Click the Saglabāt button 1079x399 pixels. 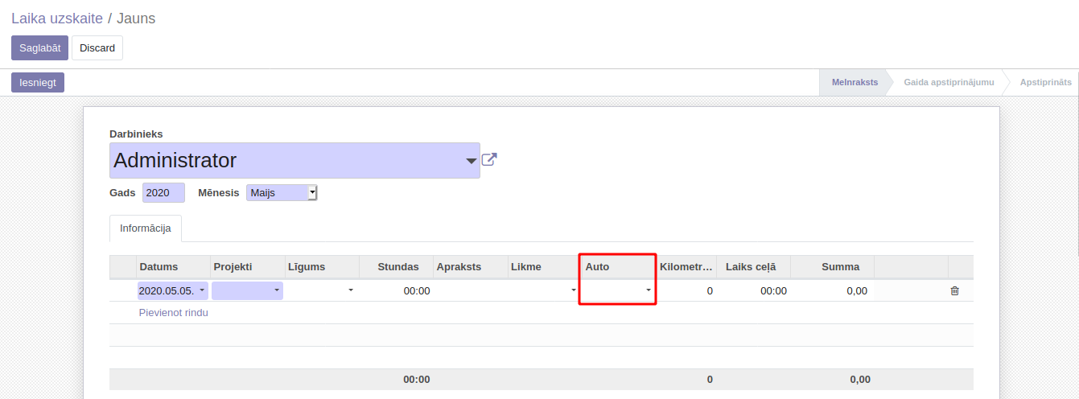39,47
